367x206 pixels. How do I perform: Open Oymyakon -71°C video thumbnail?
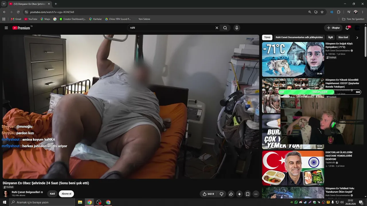point(293,59)
